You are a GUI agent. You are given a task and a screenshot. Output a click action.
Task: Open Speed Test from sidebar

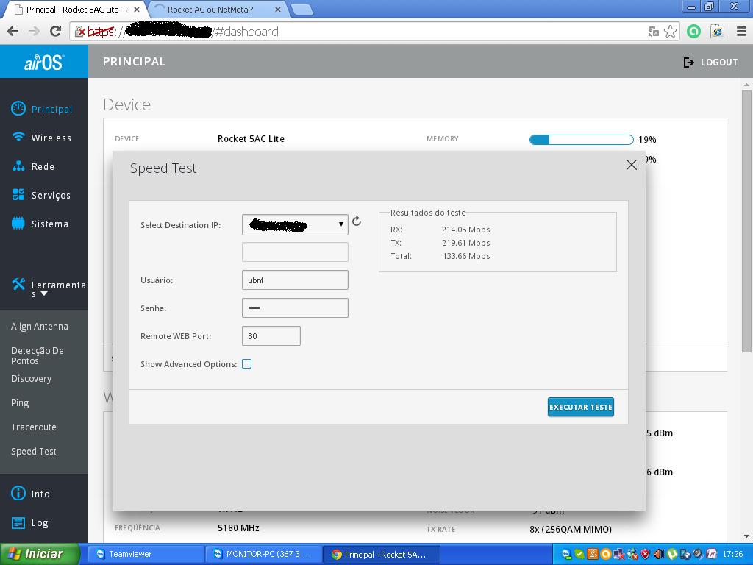pyautogui.click(x=34, y=452)
